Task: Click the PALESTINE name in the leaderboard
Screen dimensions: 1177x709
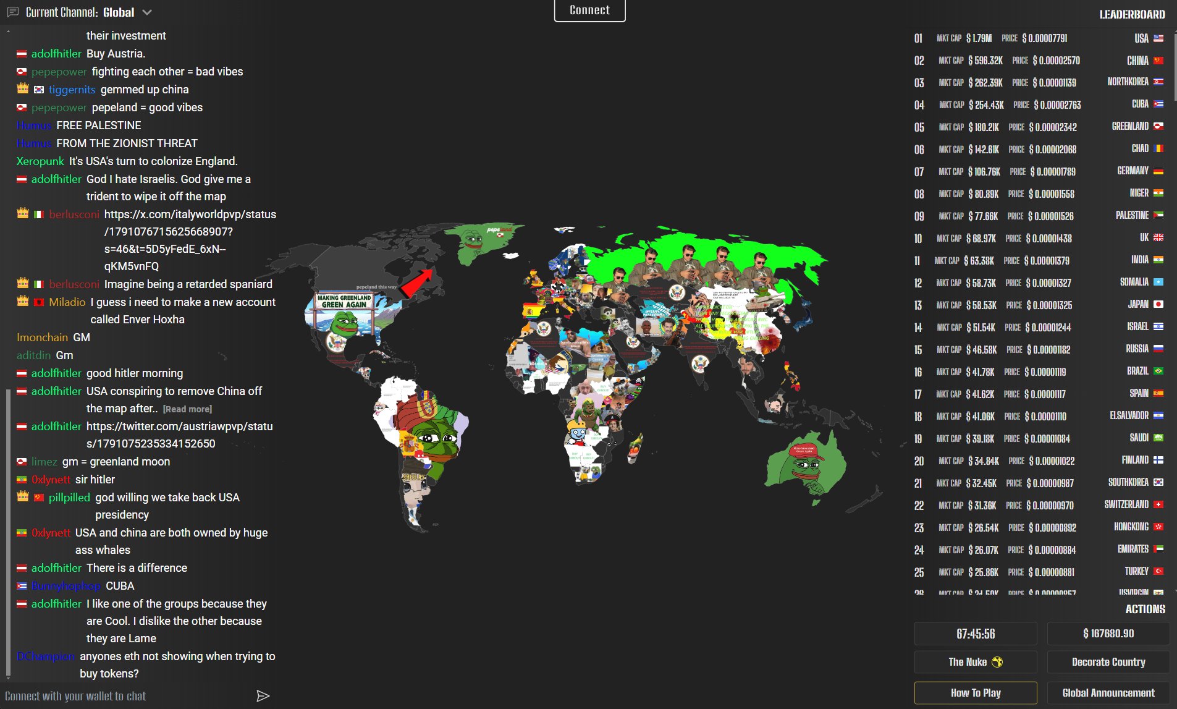Action: pos(1132,215)
